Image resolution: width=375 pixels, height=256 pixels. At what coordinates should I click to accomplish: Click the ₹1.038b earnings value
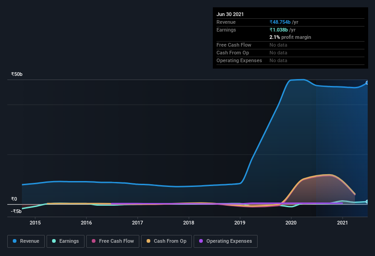[279, 30]
